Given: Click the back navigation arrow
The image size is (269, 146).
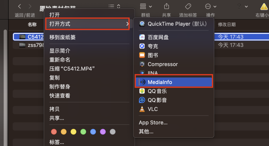Looking at the screenshot, I should [19, 6].
